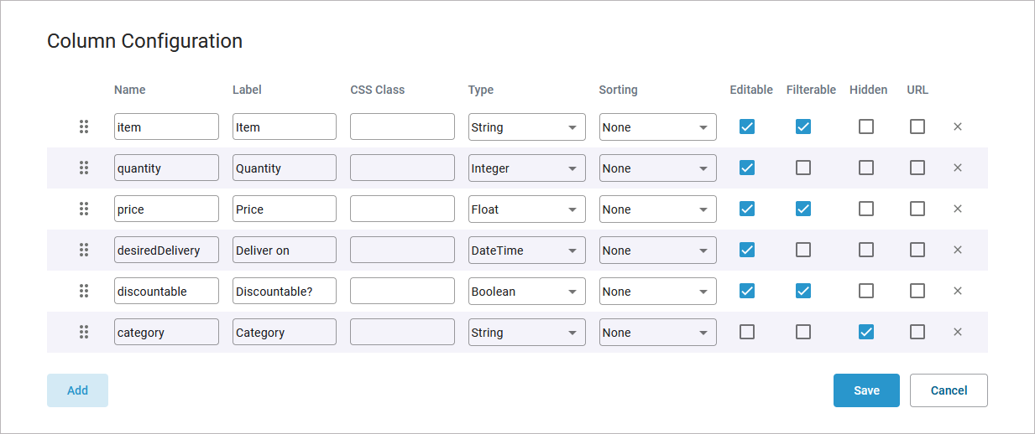
Task: Click the drag handle for the quantity row
Action: (x=84, y=168)
